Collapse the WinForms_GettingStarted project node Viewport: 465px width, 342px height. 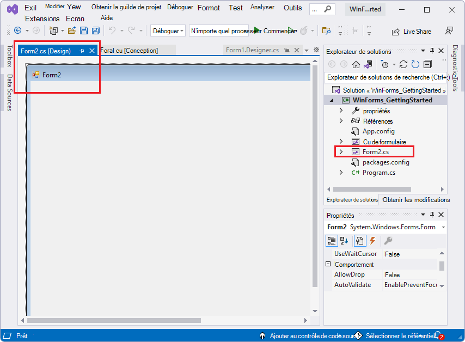332,100
